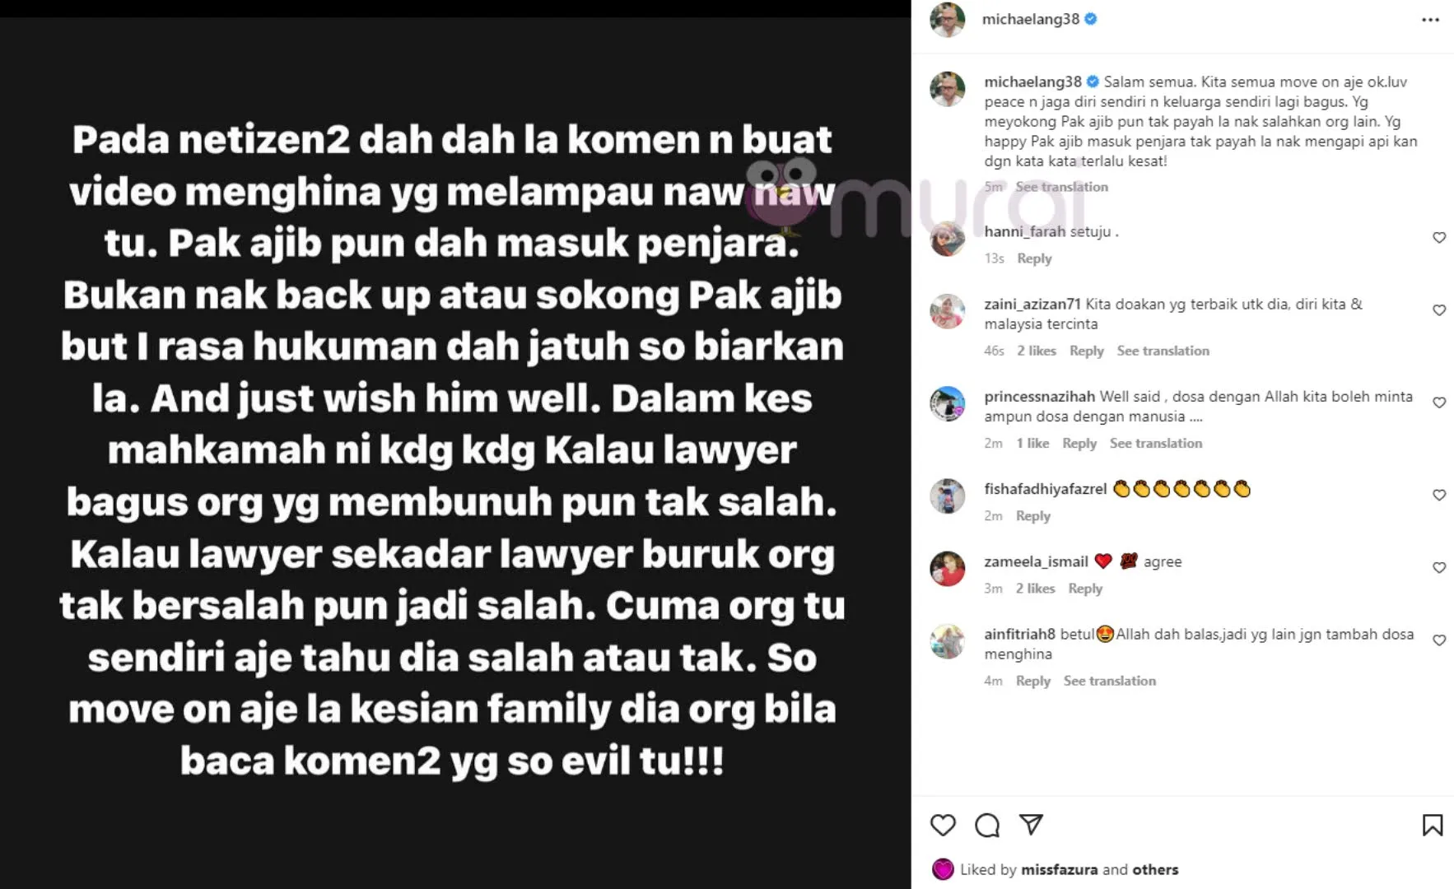Screen dimensions: 1454x889
Task: Click the verified michaelang38 username in header
Action: point(1031,19)
